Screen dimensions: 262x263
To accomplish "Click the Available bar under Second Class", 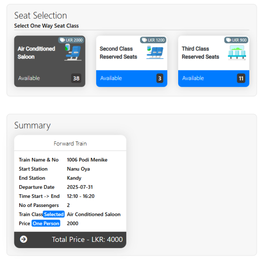I will 131,78.
